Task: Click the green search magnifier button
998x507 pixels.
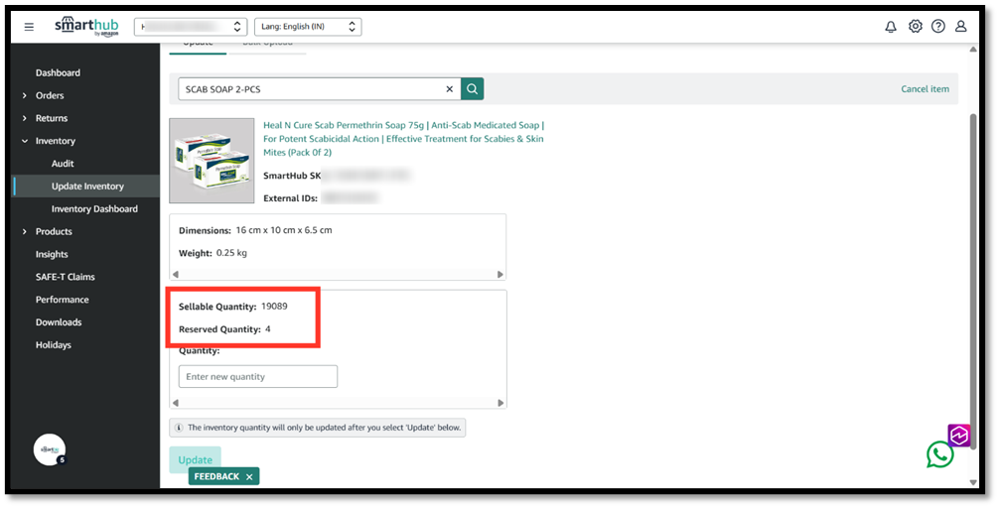Action: [x=473, y=89]
